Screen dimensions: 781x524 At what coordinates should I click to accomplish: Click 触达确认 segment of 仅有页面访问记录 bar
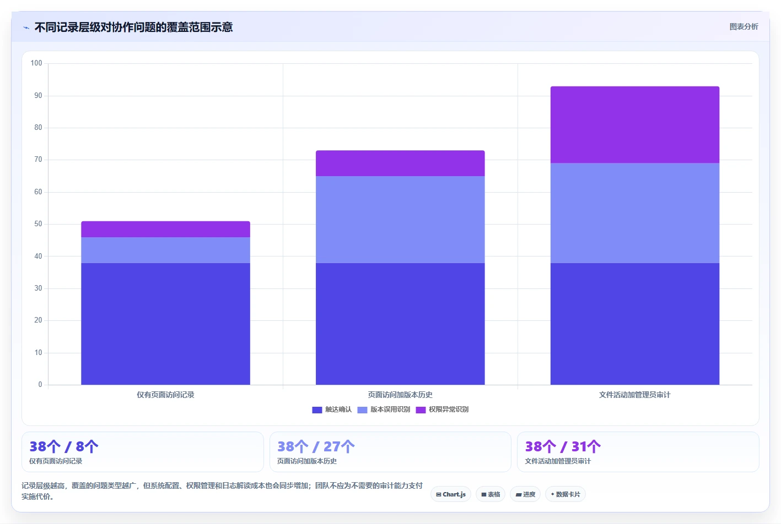(x=165, y=324)
